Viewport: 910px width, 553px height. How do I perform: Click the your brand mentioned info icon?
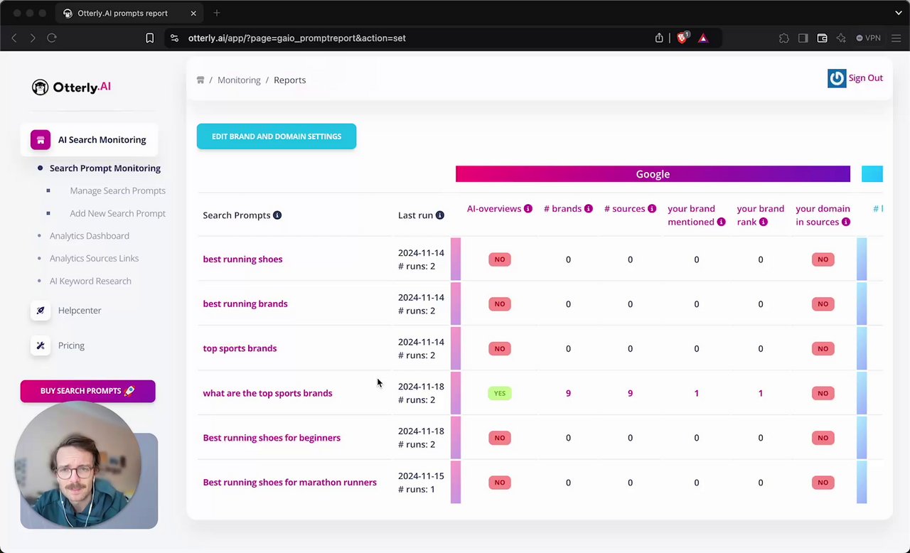tap(721, 222)
